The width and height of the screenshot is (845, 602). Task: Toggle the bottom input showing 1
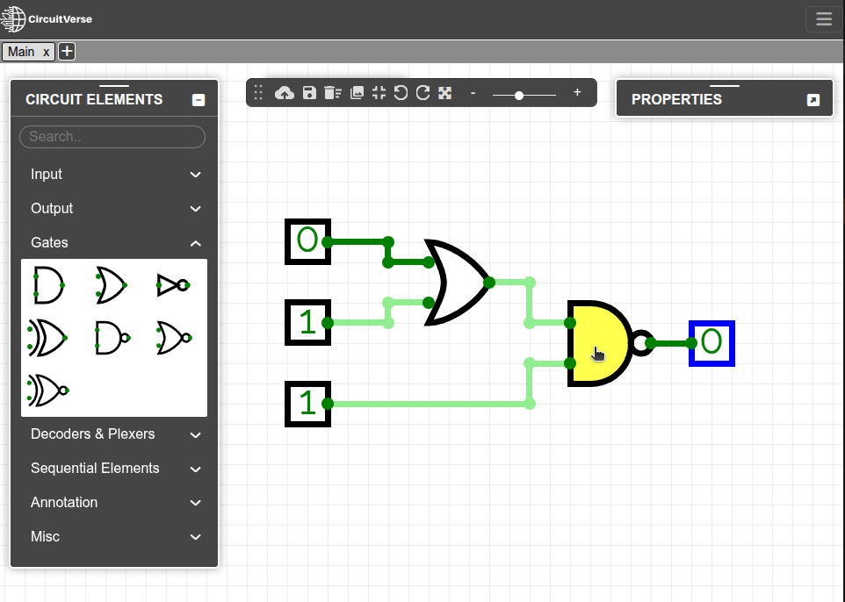pos(307,404)
